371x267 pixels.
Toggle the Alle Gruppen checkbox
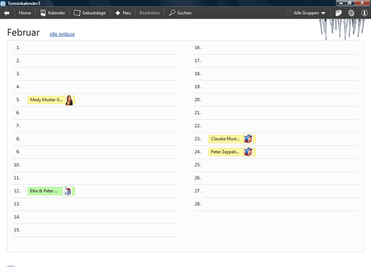[x=289, y=13]
